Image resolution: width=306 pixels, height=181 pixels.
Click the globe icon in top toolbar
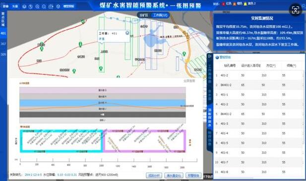pos(31,6)
